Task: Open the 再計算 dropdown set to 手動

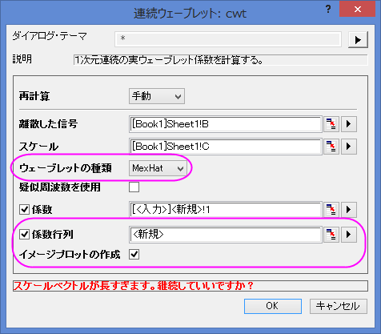Action: point(157,96)
